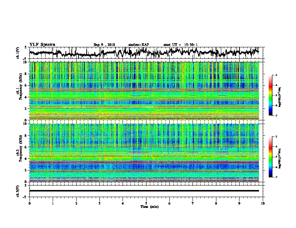Click the "0" tick label on the time axis
Viewport: 296px width, 228px height.
click(x=30, y=203)
